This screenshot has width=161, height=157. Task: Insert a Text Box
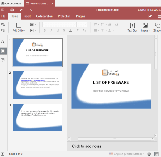click(x=132, y=27)
